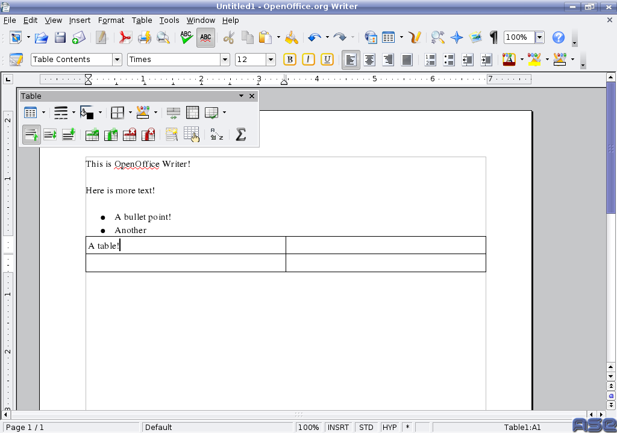Close the floating Table toolbar

coord(252,96)
